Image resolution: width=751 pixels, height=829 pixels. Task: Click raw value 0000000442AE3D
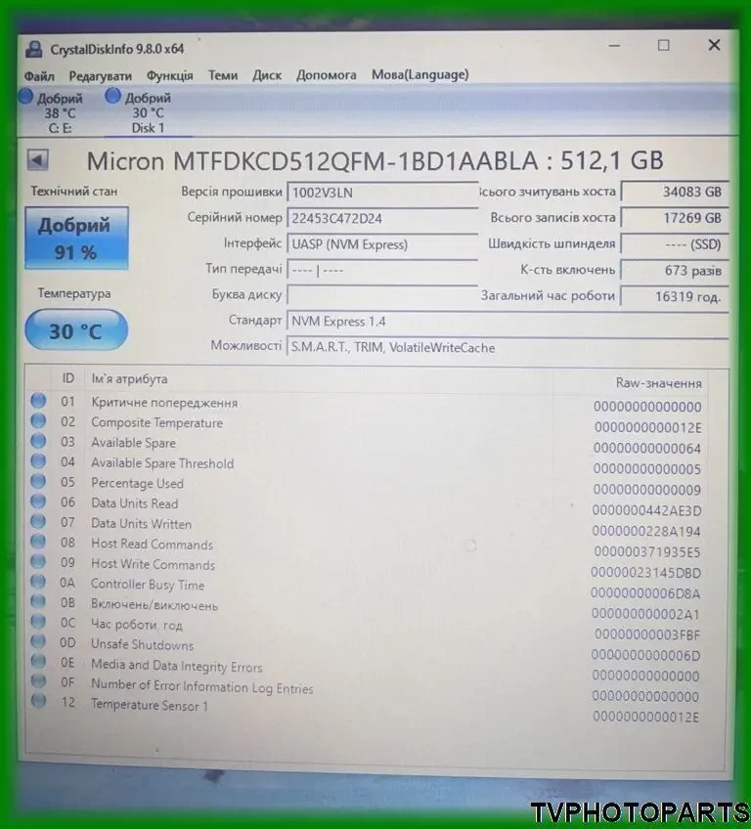tap(646, 510)
